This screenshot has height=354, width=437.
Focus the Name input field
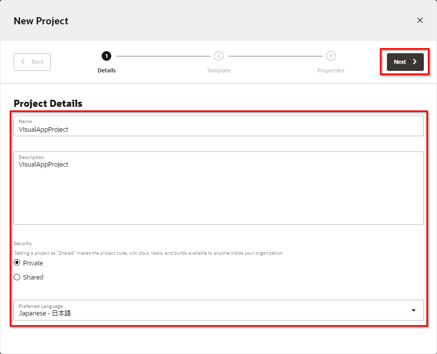219,129
